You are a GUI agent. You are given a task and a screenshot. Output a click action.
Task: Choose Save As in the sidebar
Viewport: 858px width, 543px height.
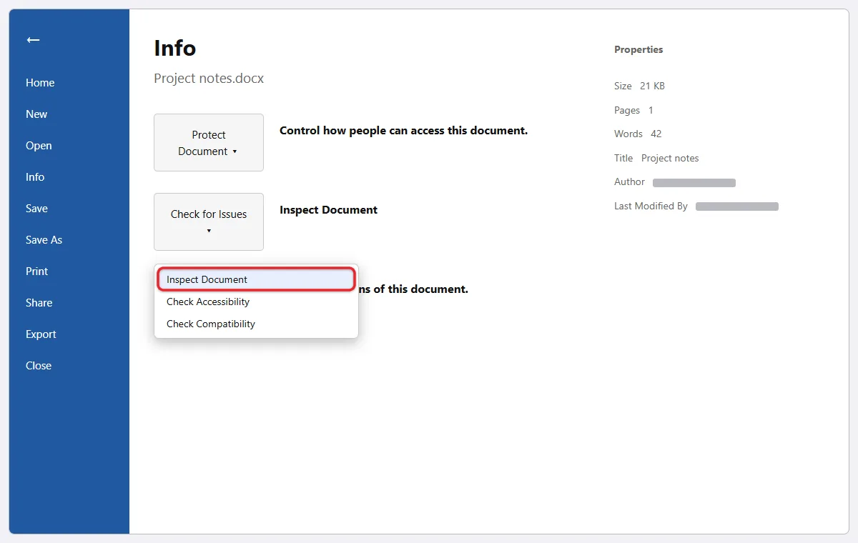coord(44,240)
